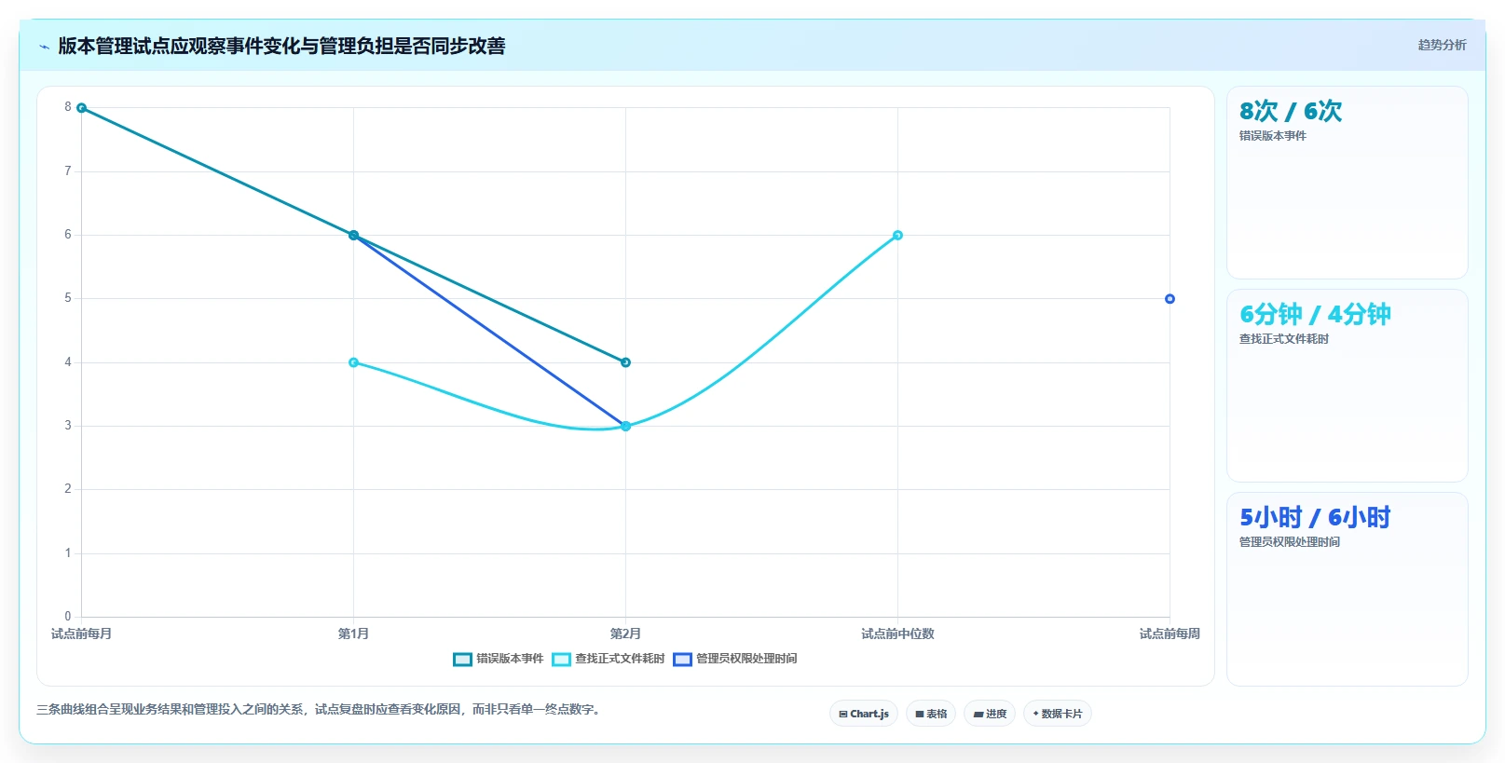Click the footnote text starting 三条曲线组合
The width and height of the screenshot is (1505, 763).
[322, 710]
